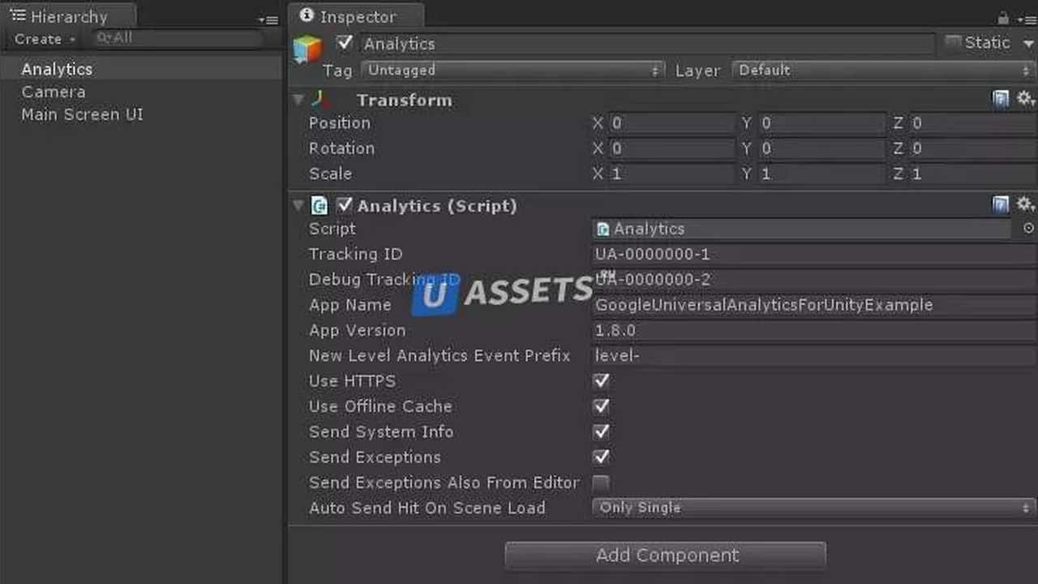Open the Hierarchy panel options menu
Viewport: 1038px width, 584px height.
coord(268,20)
